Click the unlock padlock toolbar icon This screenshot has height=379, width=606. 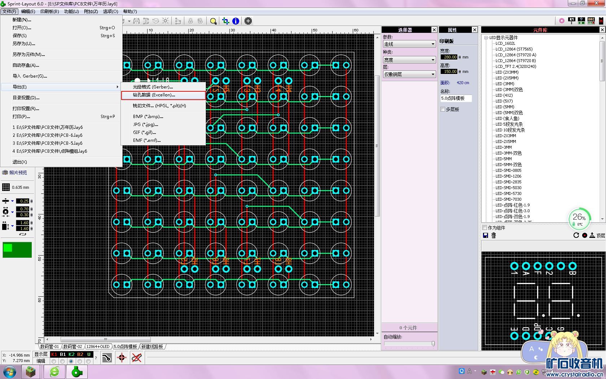pos(200,21)
